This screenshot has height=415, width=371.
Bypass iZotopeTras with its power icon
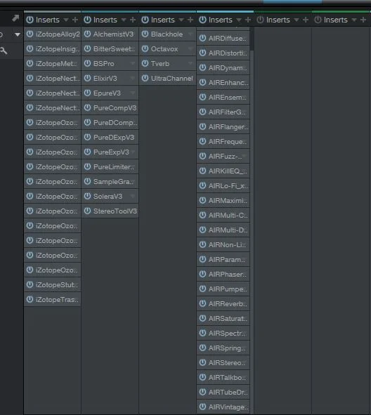pyautogui.click(x=30, y=300)
